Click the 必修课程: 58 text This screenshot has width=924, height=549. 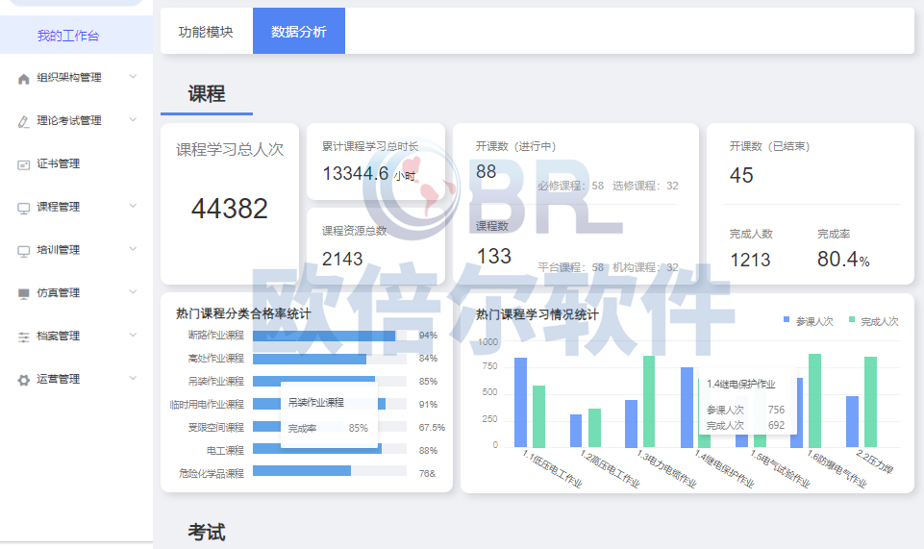pyautogui.click(x=571, y=186)
